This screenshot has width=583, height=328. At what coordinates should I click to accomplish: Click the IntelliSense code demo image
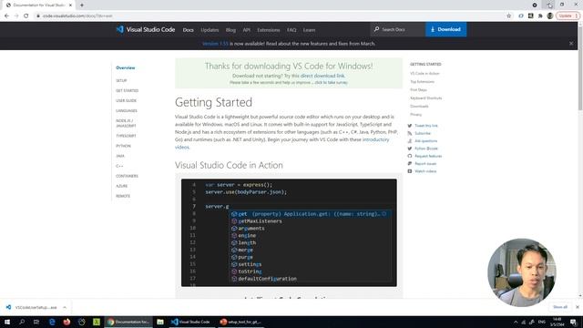[289, 233]
